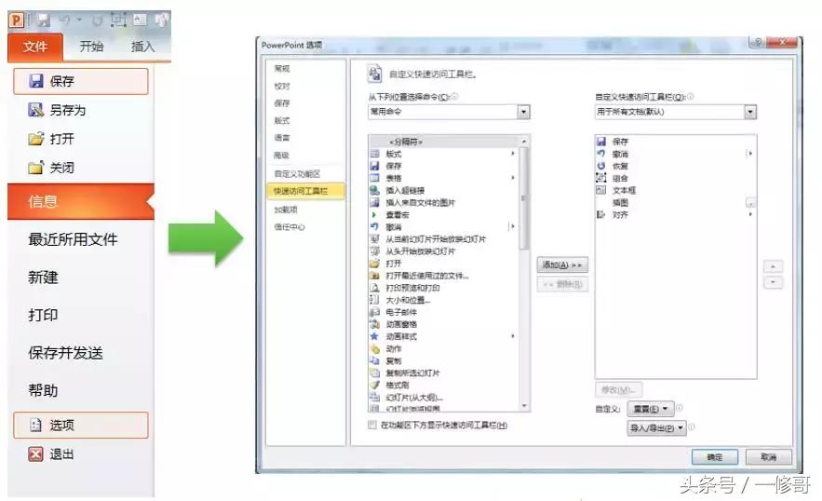
Task: Select the 电子邮件 command icon
Action: pyautogui.click(x=374, y=312)
